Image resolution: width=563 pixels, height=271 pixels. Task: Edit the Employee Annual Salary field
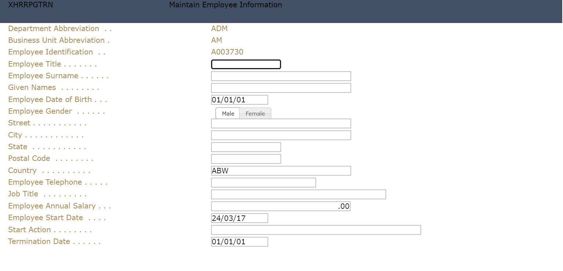coord(281,206)
